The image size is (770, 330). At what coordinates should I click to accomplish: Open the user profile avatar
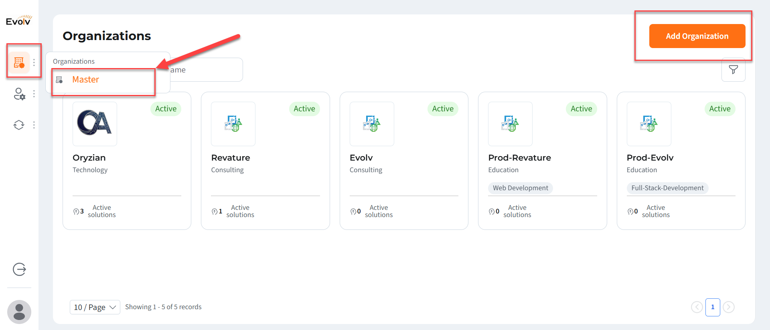(19, 312)
